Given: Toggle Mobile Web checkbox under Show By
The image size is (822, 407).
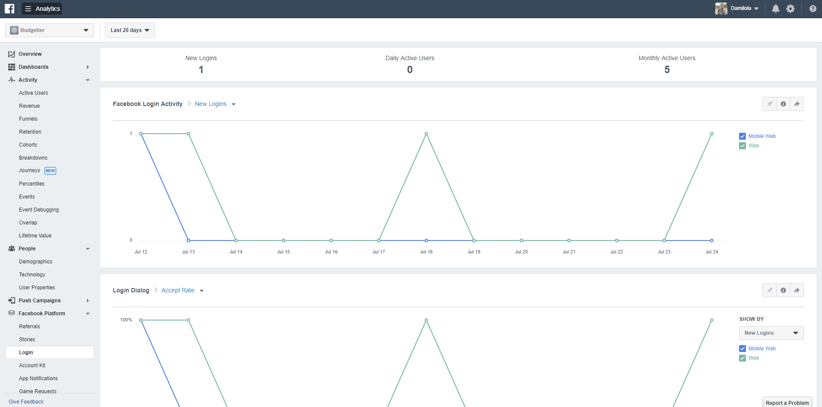Looking at the screenshot, I should (x=742, y=349).
